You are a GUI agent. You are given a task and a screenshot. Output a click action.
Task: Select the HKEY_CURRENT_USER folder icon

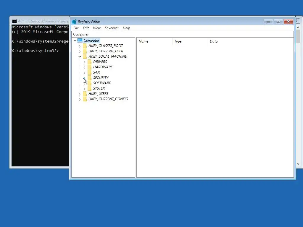tap(85, 51)
